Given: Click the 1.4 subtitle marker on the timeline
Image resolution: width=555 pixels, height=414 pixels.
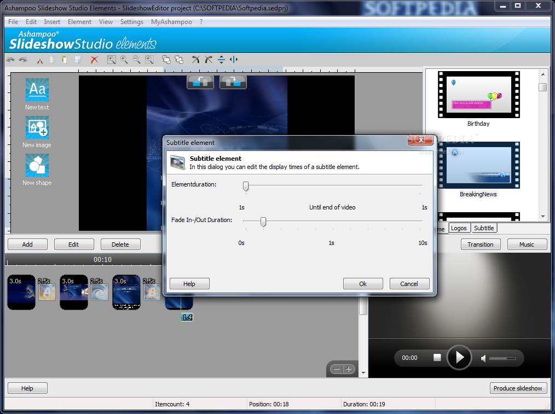Looking at the screenshot, I should 187,317.
